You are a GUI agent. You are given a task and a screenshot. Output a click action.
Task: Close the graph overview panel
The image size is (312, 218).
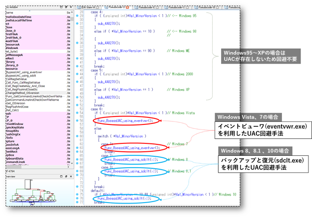(72, 176)
